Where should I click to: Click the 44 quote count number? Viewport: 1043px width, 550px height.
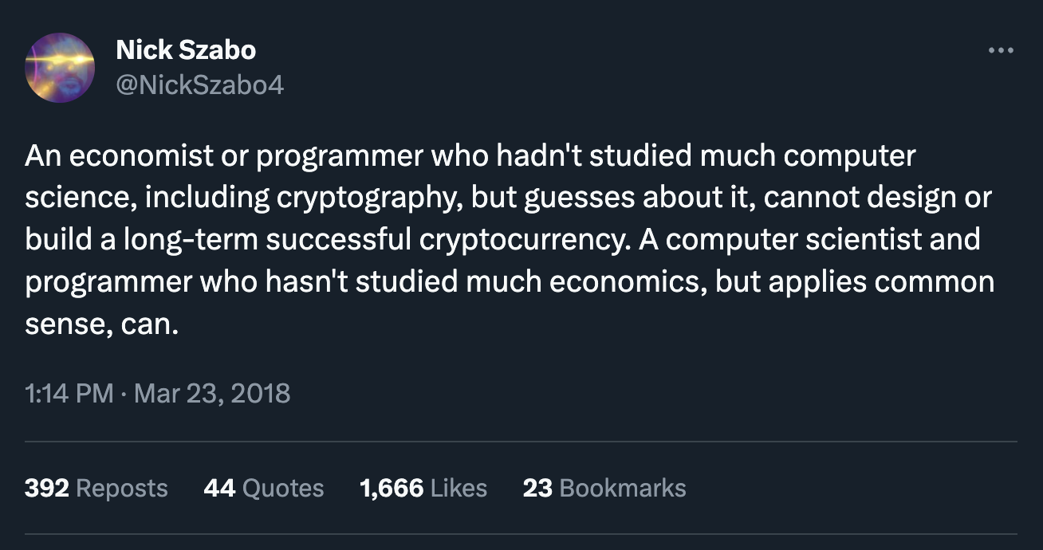(x=219, y=488)
